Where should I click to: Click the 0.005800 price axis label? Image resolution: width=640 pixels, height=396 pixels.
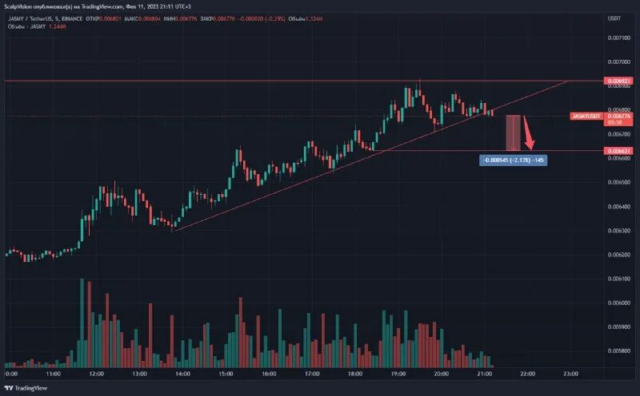click(x=618, y=350)
